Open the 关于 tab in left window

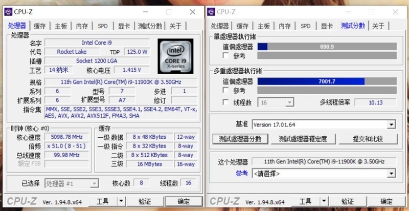175,26
